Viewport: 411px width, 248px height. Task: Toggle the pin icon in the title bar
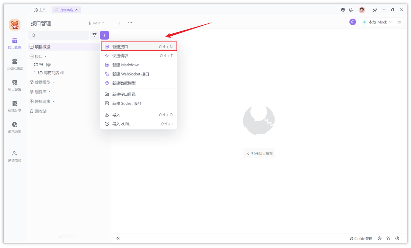click(x=375, y=10)
